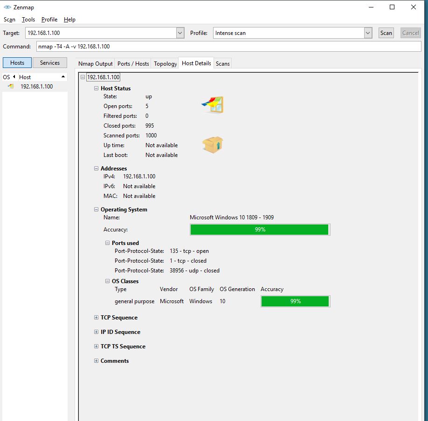This screenshot has width=428, height=421.
Task: Click the Up time 'Not available' value
Action: (x=162, y=145)
